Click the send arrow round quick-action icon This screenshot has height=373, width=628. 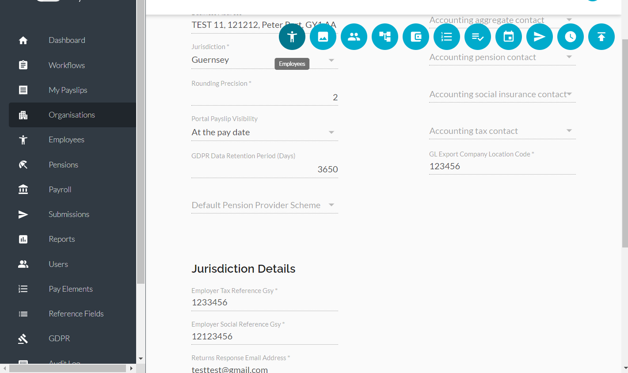click(540, 37)
